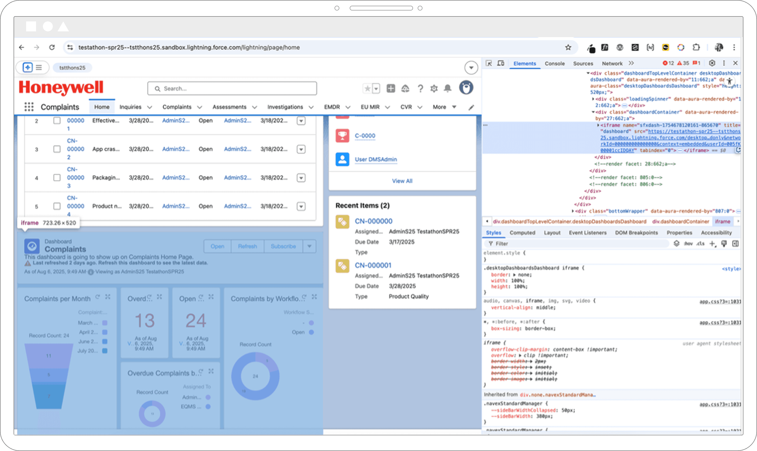Open the CN-000001 recent item link
The width and height of the screenshot is (757, 451).
tap(373, 265)
